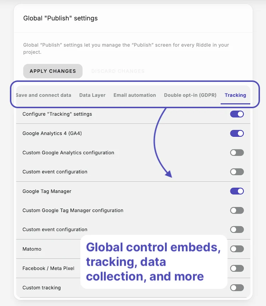Enable Custom Google Tag Manager configuration
Screen dimensions: 266x306
pyautogui.click(x=237, y=210)
